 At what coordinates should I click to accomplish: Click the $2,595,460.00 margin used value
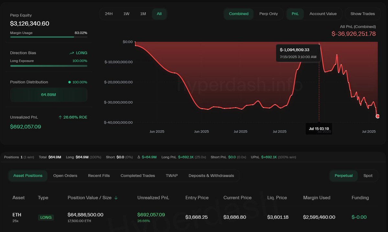coord(319,217)
